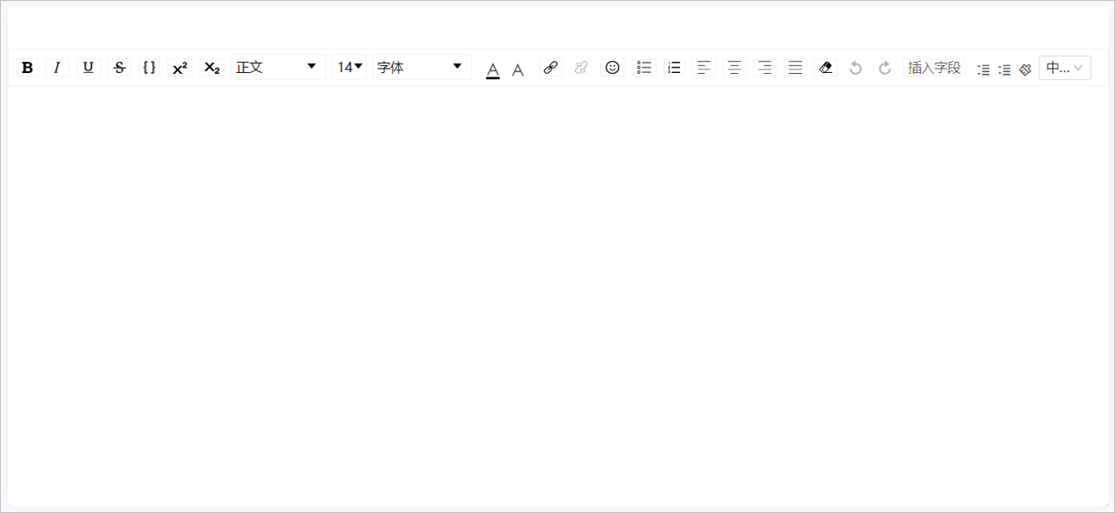Screen dimensions: 1115x513
Task: Click the 插入字段 button
Action: coord(934,68)
